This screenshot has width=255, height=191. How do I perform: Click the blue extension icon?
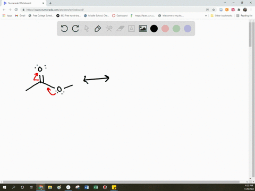(x=221, y=10)
